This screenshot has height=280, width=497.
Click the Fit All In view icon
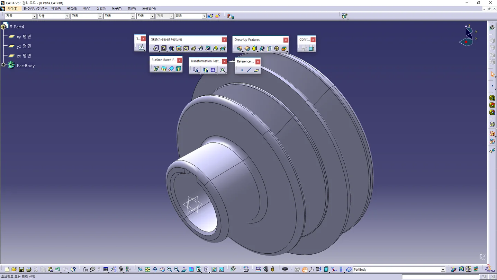tap(148, 269)
